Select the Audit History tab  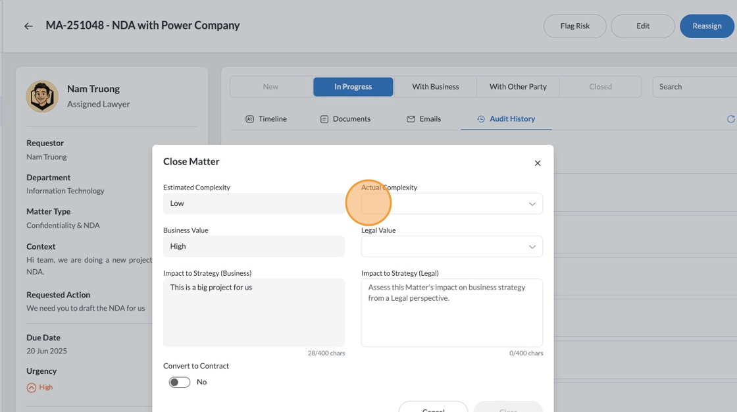(505, 119)
